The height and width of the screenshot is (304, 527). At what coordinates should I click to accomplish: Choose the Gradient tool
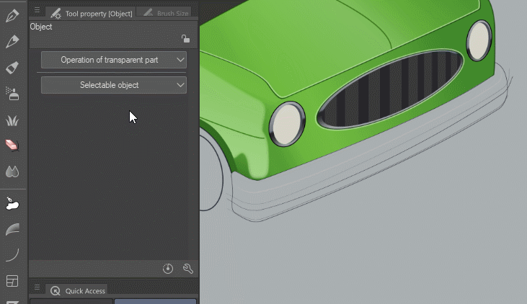[x=12, y=229]
